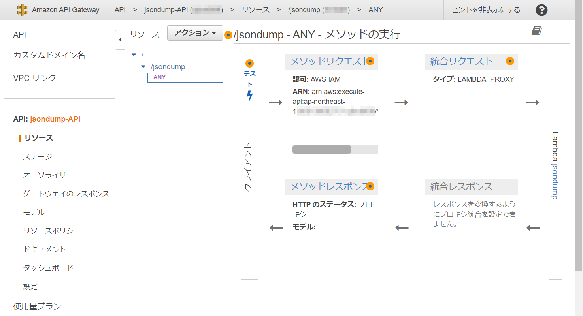This screenshot has width=583, height=316.
Task: Collapse the /jsondump resource tree arrow
Action: [x=143, y=67]
